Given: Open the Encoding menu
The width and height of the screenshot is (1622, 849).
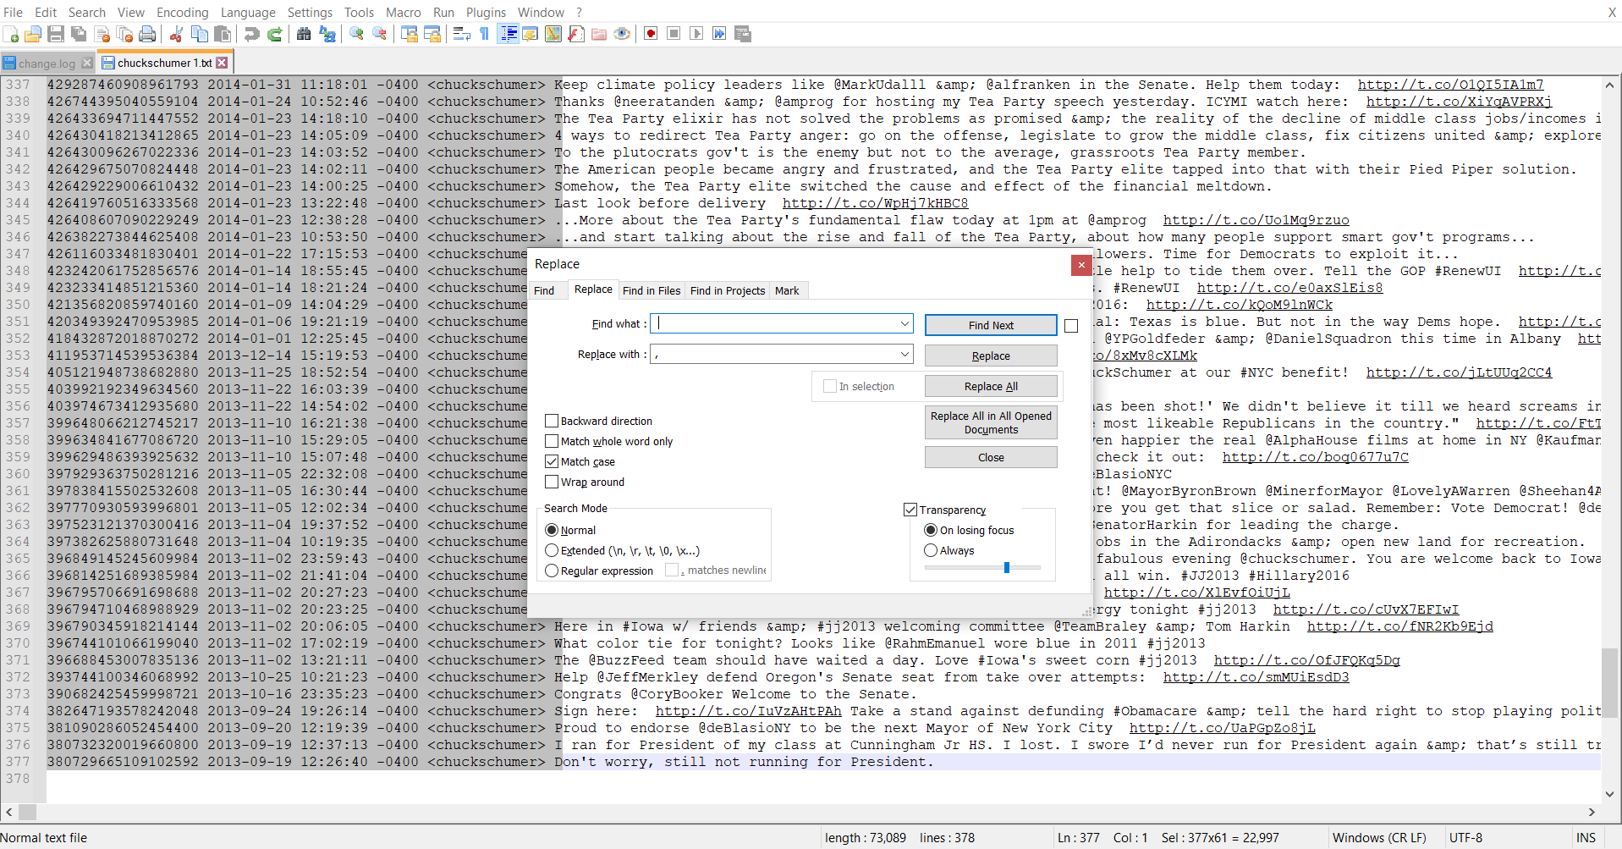Looking at the screenshot, I should [183, 12].
